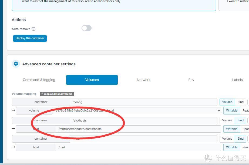Enable the Auto remove toggle
This screenshot has width=249, height=165.
[x=86, y=28]
